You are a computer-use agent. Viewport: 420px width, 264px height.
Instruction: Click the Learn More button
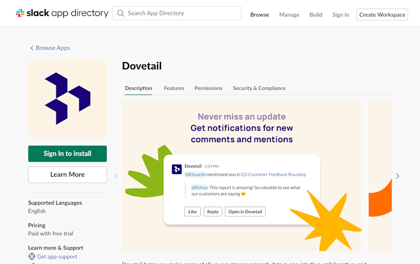(67, 174)
